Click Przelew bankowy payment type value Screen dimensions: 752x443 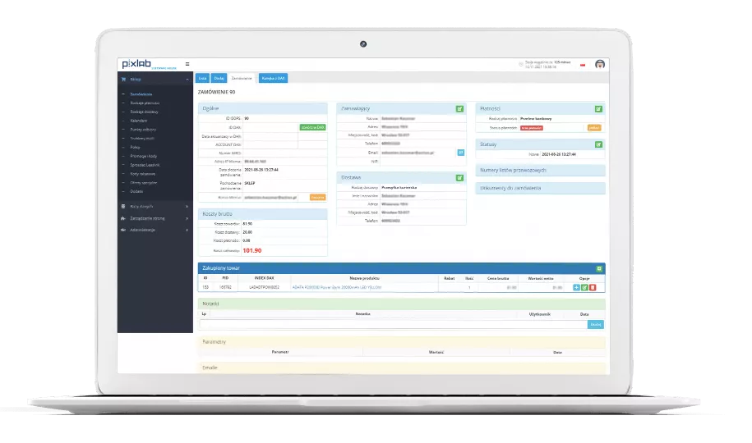click(x=536, y=118)
